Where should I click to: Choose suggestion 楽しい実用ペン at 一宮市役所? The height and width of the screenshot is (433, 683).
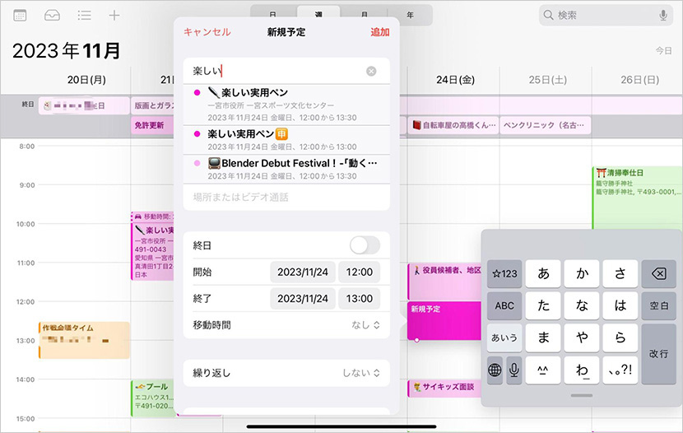pos(286,105)
